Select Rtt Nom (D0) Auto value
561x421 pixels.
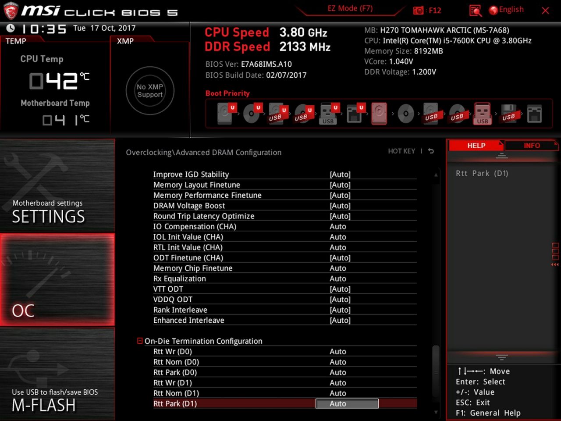point(338,362)
